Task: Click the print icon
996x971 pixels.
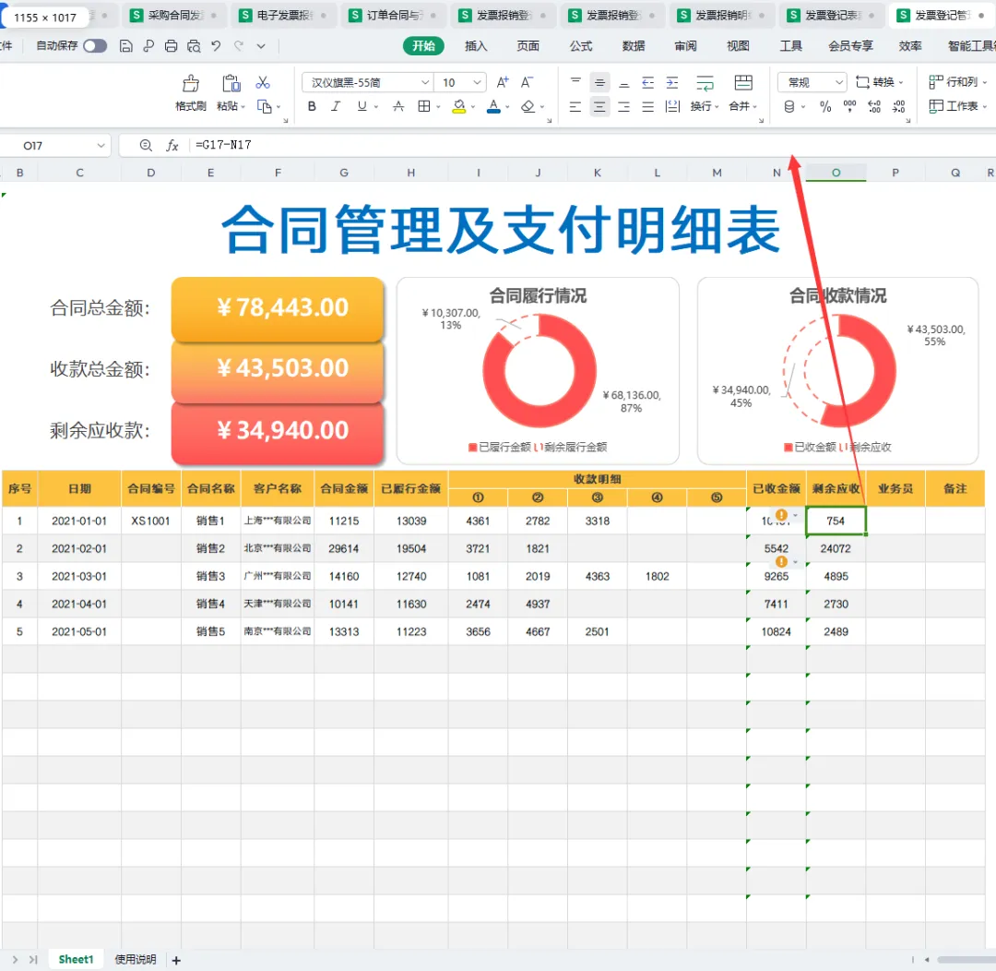Action: tap(171, 46)
